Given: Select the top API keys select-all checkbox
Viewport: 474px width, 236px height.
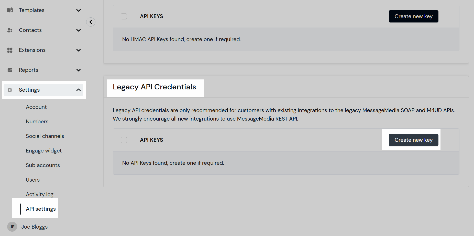Looking at the screenshot, I should tap(124, 16).
